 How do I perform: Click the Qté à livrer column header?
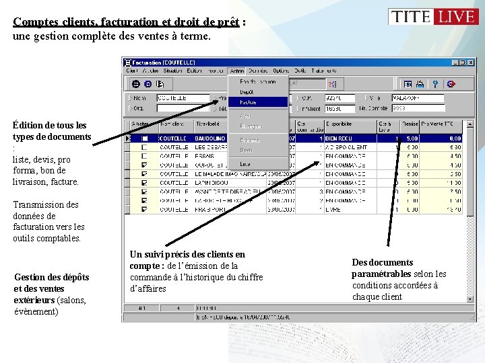(389, 127)
